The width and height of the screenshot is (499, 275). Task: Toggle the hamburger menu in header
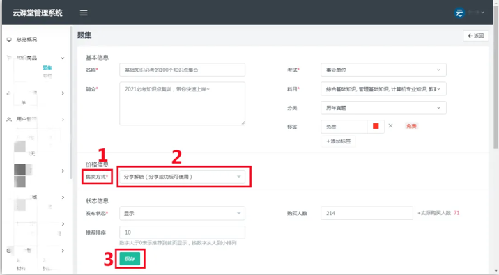click(84, 13)
